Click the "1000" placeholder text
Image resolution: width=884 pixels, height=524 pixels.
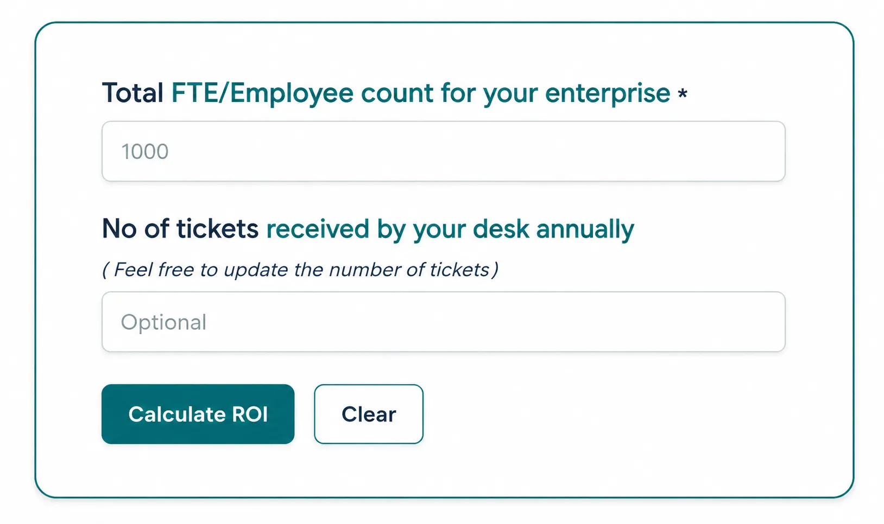(145, 152)
